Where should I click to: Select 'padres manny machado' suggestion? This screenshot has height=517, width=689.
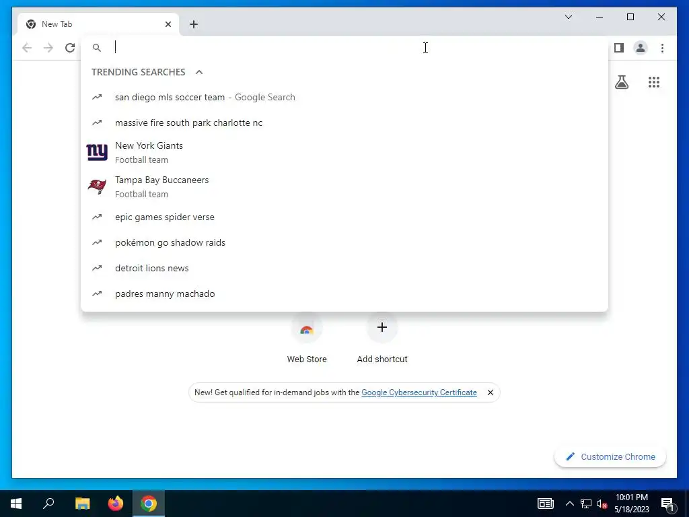pos(344,294)
